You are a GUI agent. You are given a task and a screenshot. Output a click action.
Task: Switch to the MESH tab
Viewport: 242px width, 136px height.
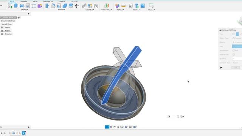click(35, 2)
